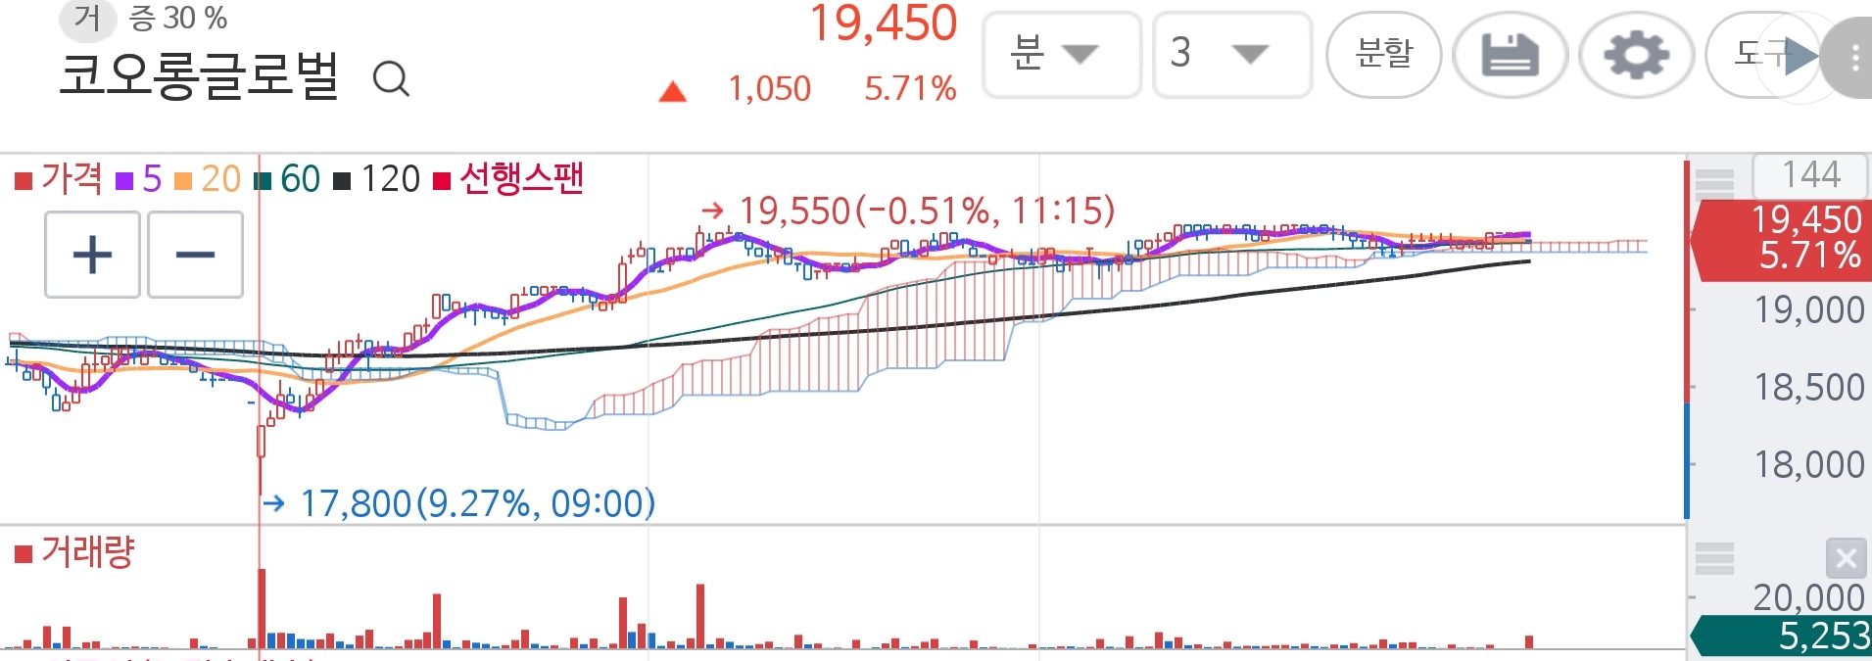
Task: Click the 18,000 price axis label
Action: pyautogui.click(x=1808, y=465)
